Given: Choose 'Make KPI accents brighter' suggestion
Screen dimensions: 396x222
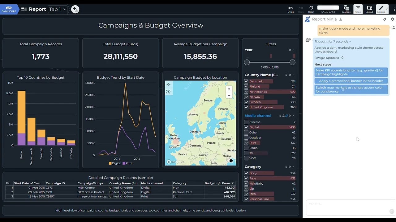Looking at the screenshot, I should click(x=351, y=72).
